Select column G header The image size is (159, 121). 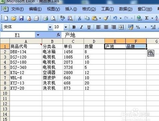(153, 41)
